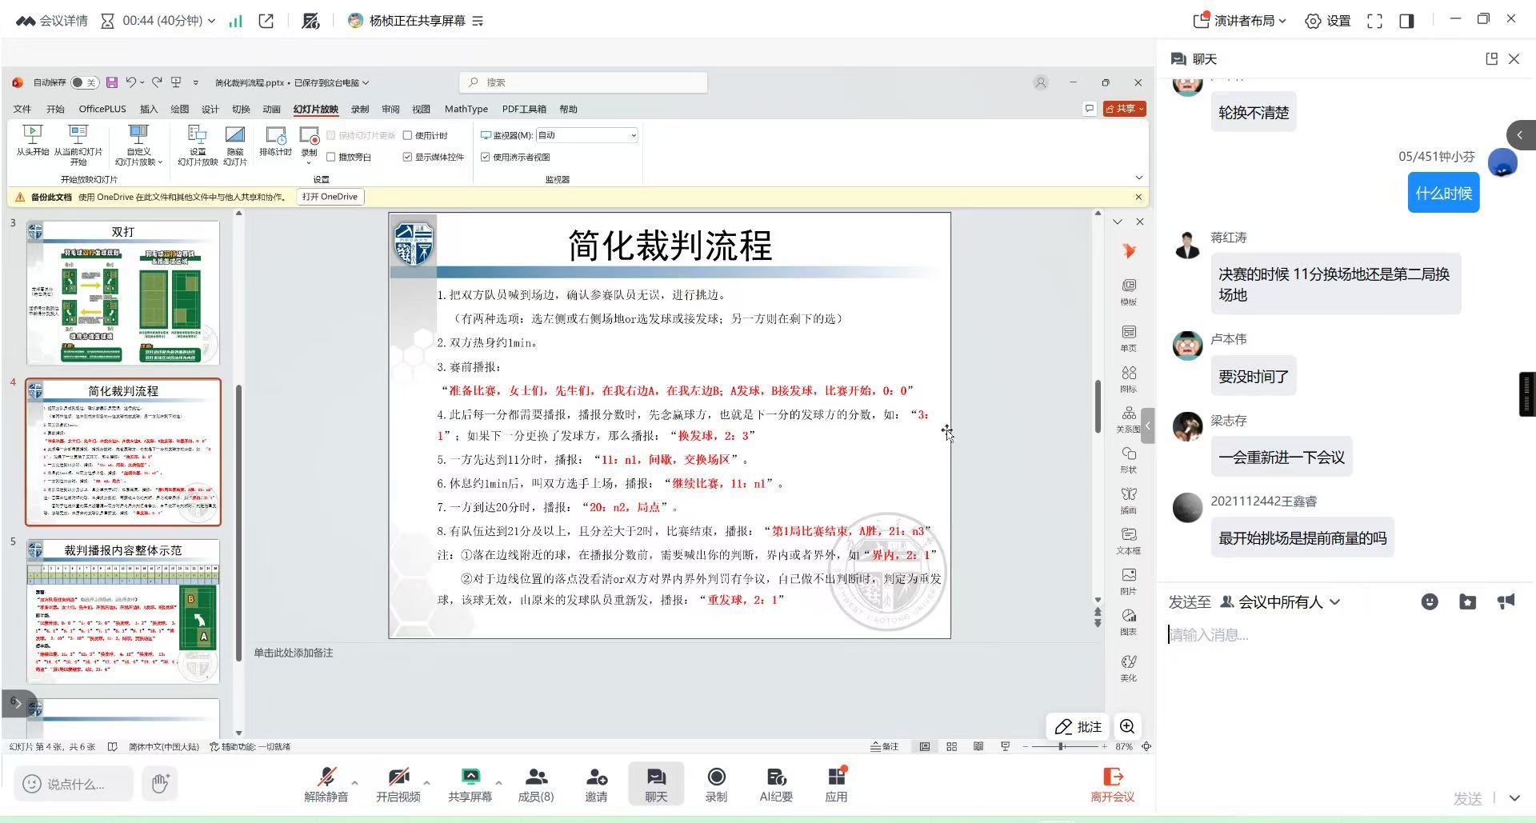Expand the 演讲者布局 layout dropdown

1240,21
